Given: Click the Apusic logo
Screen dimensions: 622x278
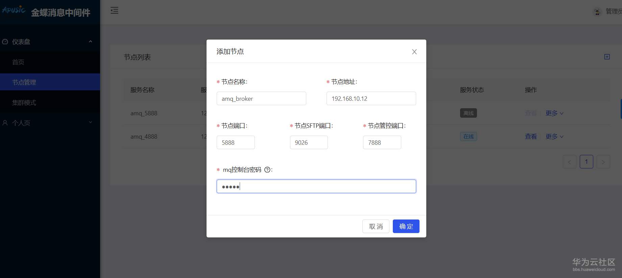Looking at the screenshot, I should pos(14,10).
